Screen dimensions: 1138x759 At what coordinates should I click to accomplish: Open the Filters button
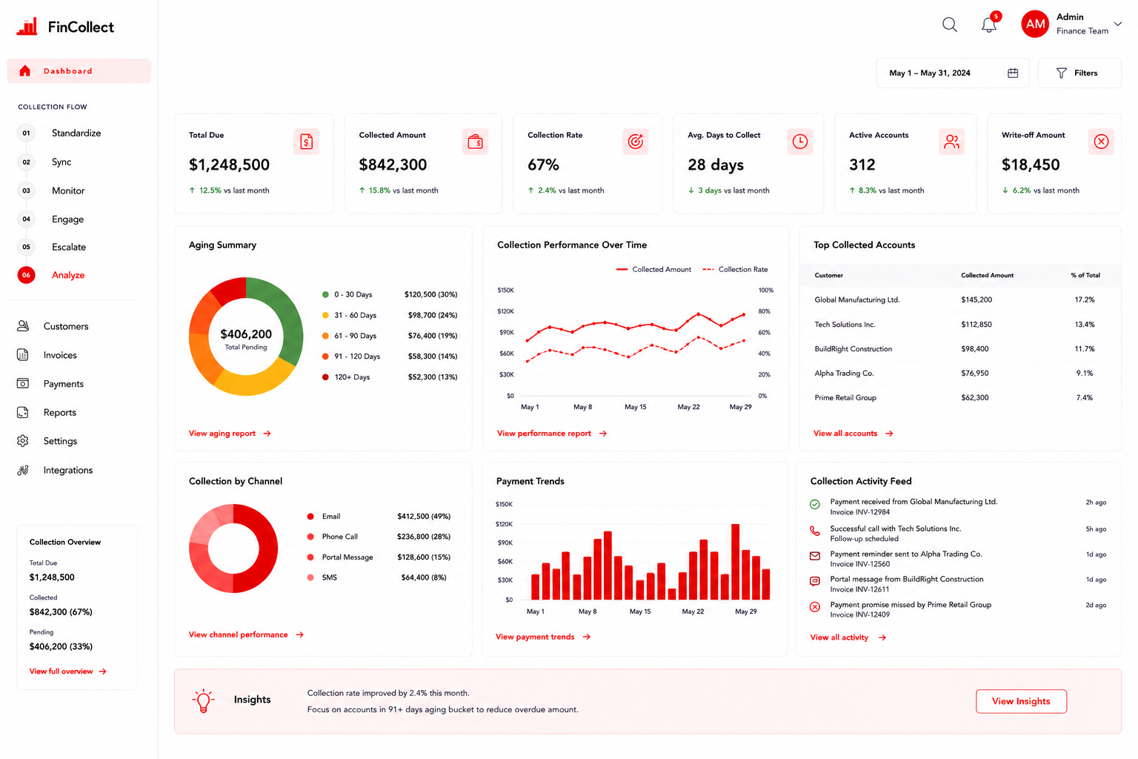click(x=1079, y=73)
